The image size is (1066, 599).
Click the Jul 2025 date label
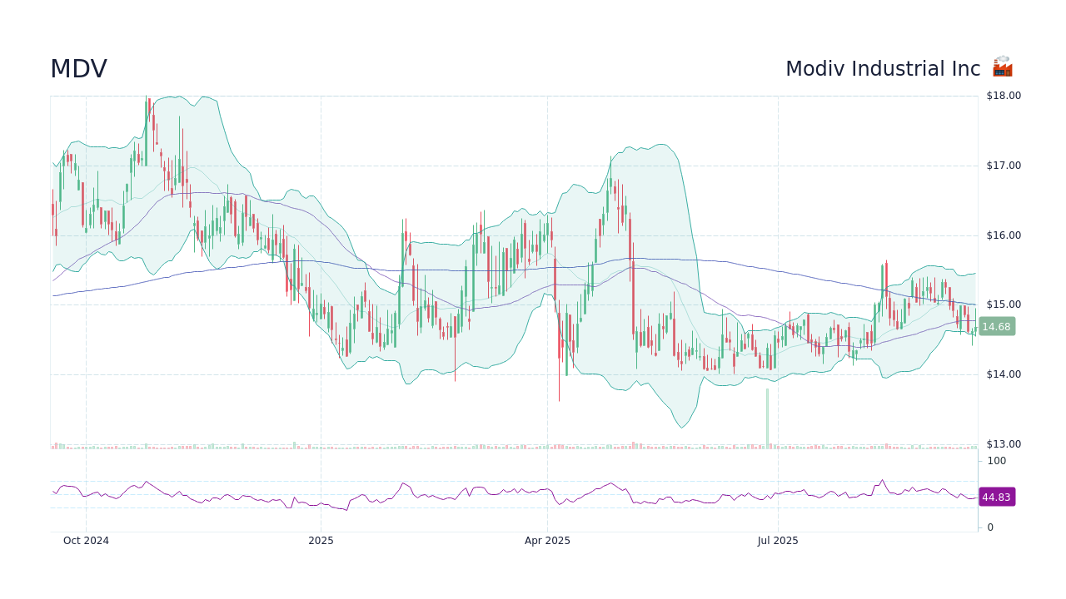[778, 541]
